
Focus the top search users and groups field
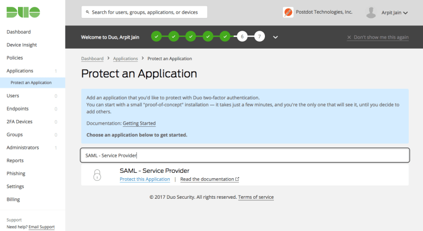pos(144,12)
